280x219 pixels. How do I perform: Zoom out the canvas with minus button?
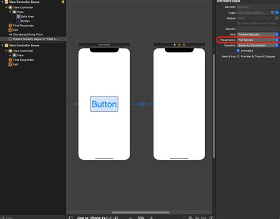(x=131, y=218)
